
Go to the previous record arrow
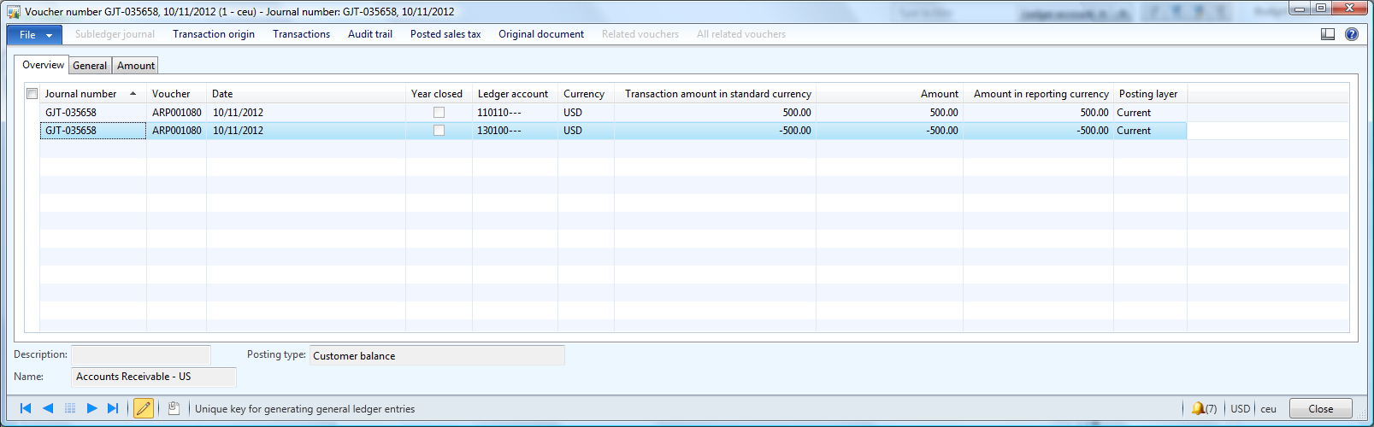point(48,408)
